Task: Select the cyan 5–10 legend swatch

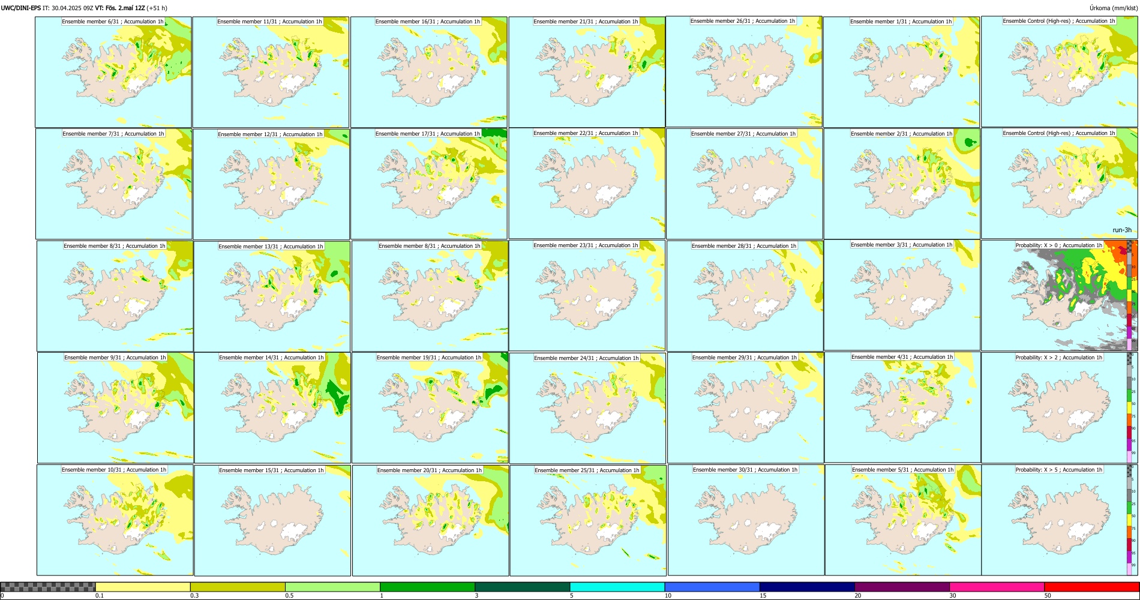Action: (x=617, y=587)
